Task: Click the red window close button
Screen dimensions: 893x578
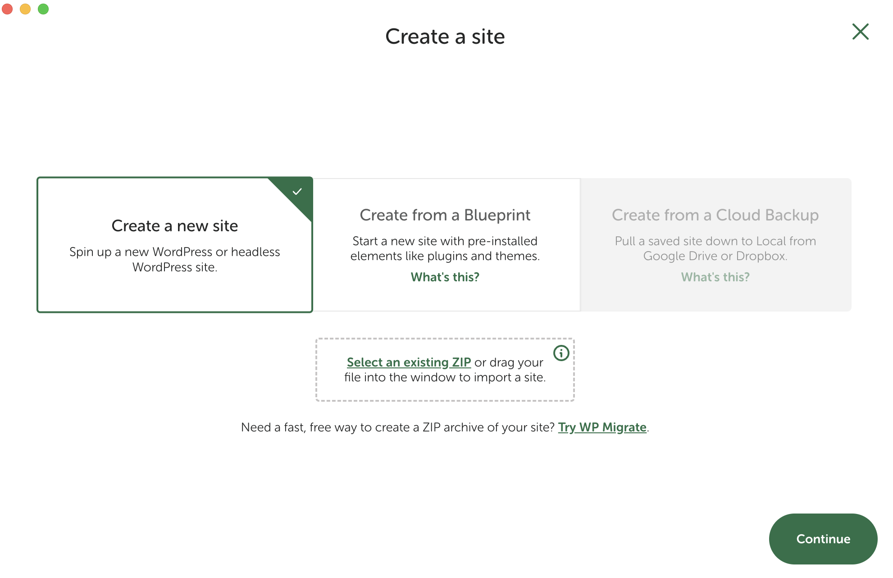Action: (x=8, y=9)
